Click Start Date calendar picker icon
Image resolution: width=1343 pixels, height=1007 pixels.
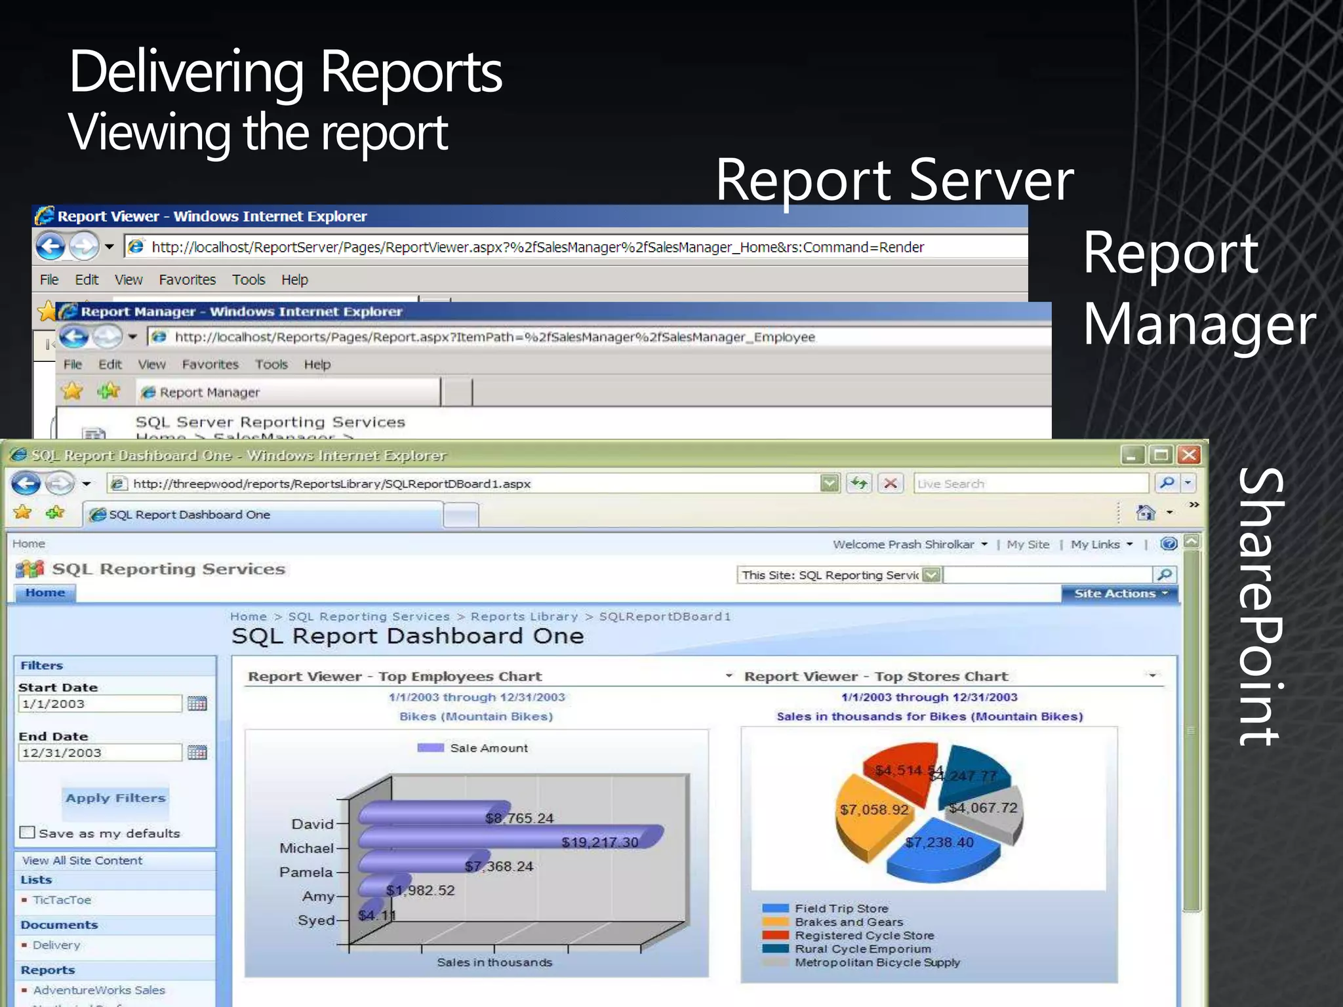(x=197, y=703)
